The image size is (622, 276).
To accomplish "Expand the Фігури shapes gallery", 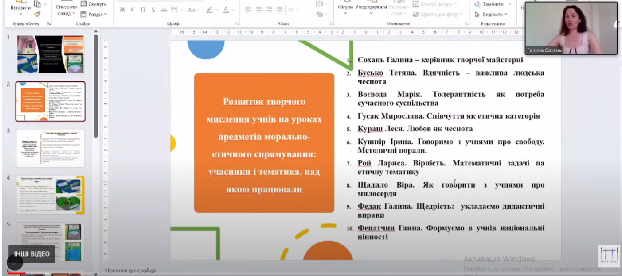I will pyautogui.click(x=345, y=9).
